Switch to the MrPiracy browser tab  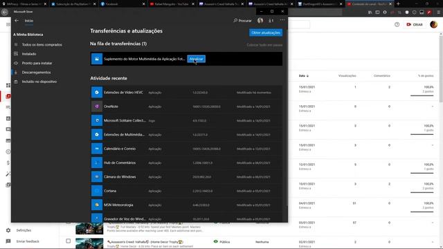23,4
